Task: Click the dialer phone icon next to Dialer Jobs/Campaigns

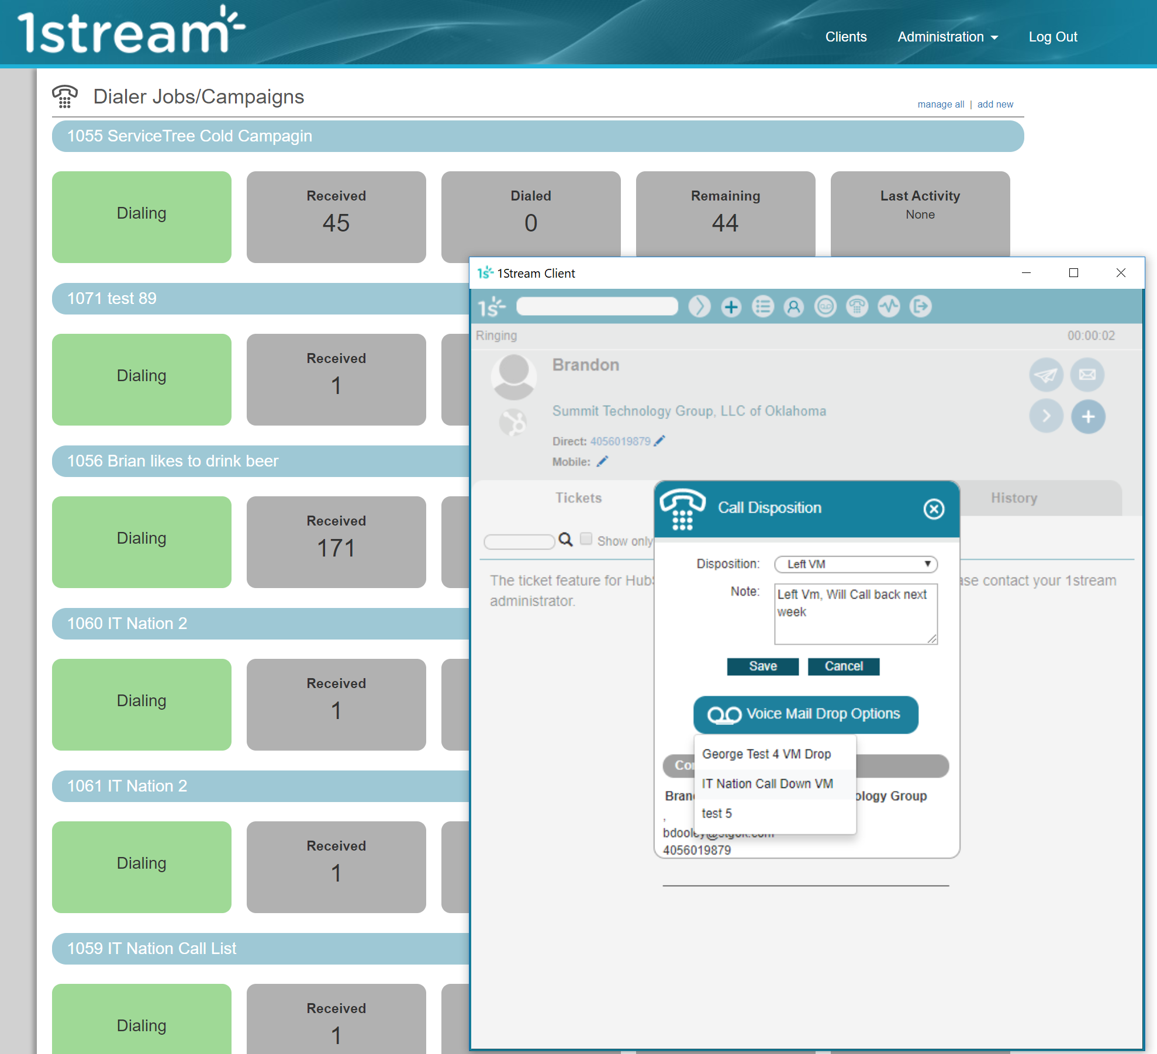Action: pyautogui.click(x=65, y=96)
